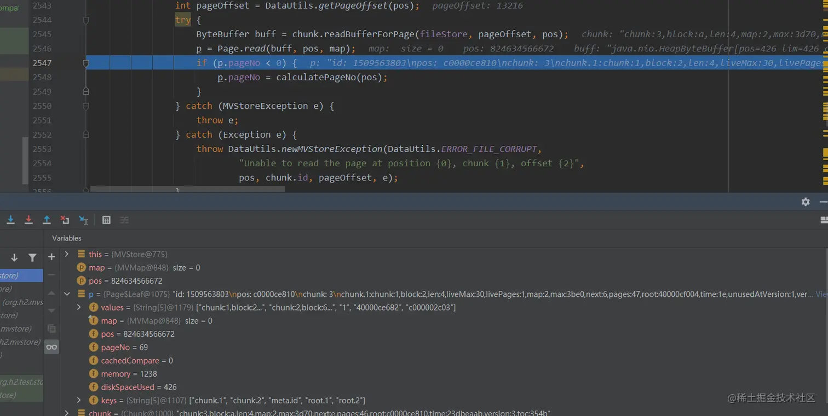Select the 'memory = 1238' field row
828x416 pixels.
tap(444, 374)
